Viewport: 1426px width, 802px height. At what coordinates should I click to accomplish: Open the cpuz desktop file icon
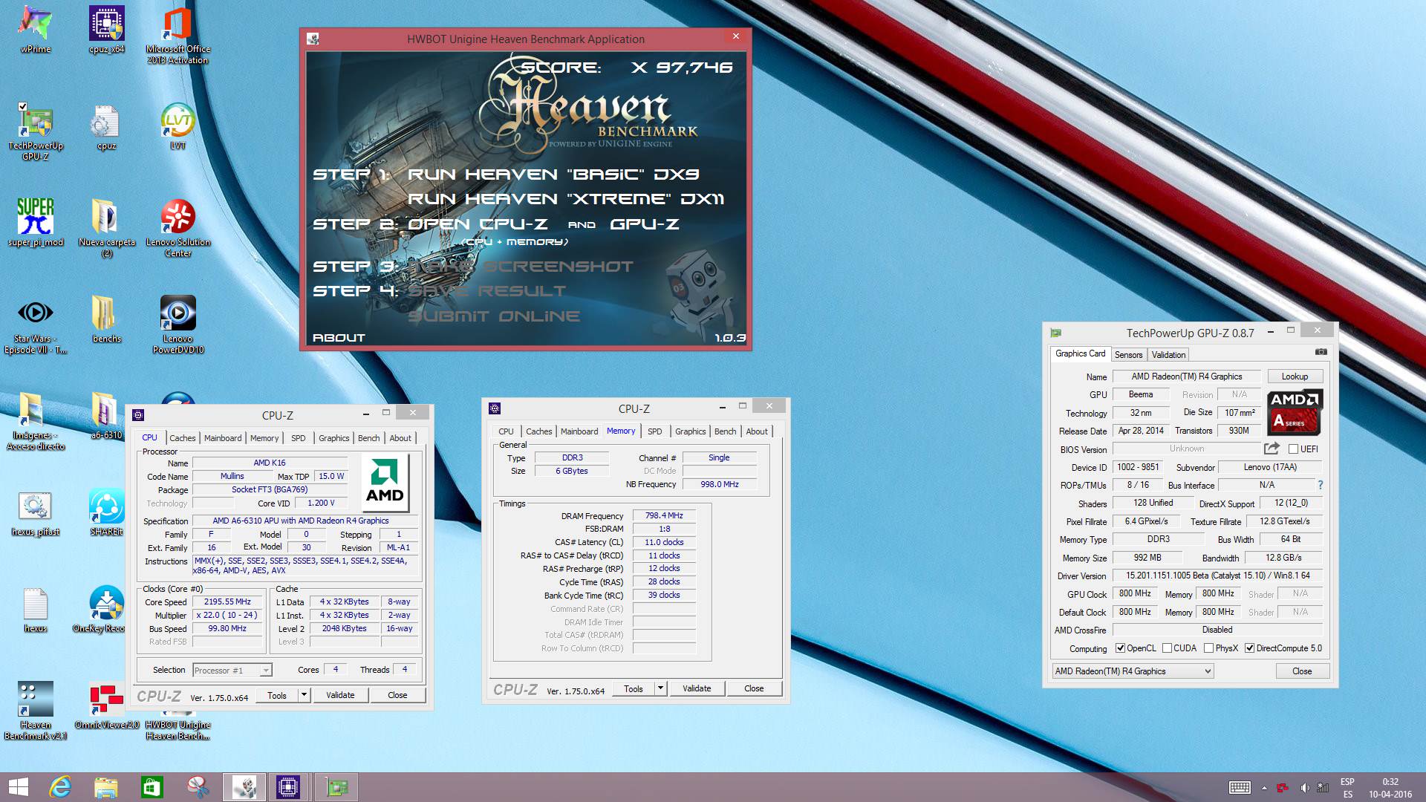click(x=106, y=126)
